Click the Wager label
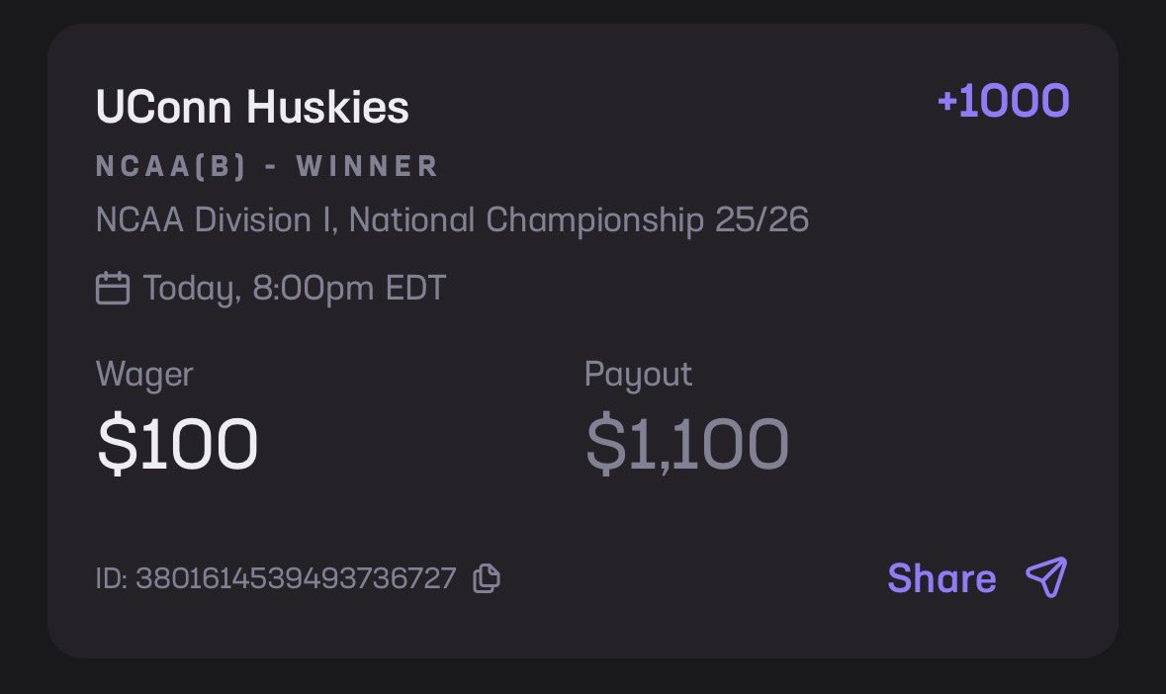Viewport: 1166px width, 694px height. pos(144,374)
